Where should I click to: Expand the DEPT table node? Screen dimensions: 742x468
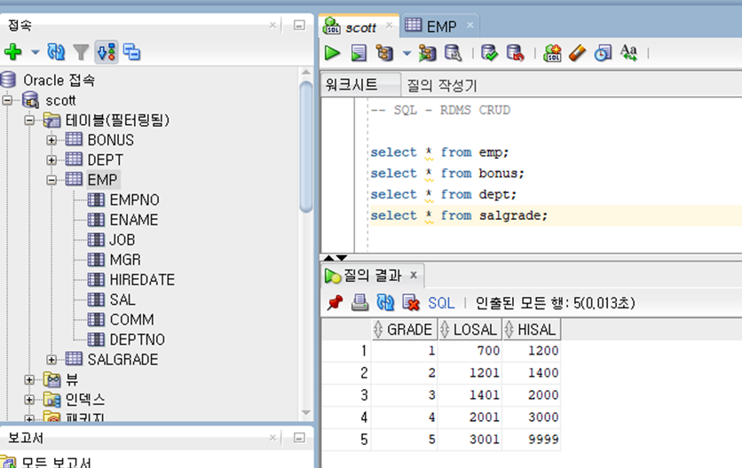(x=51, y=160)
